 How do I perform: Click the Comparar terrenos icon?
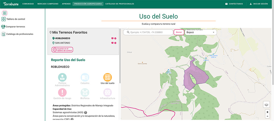tap(3, 27)
